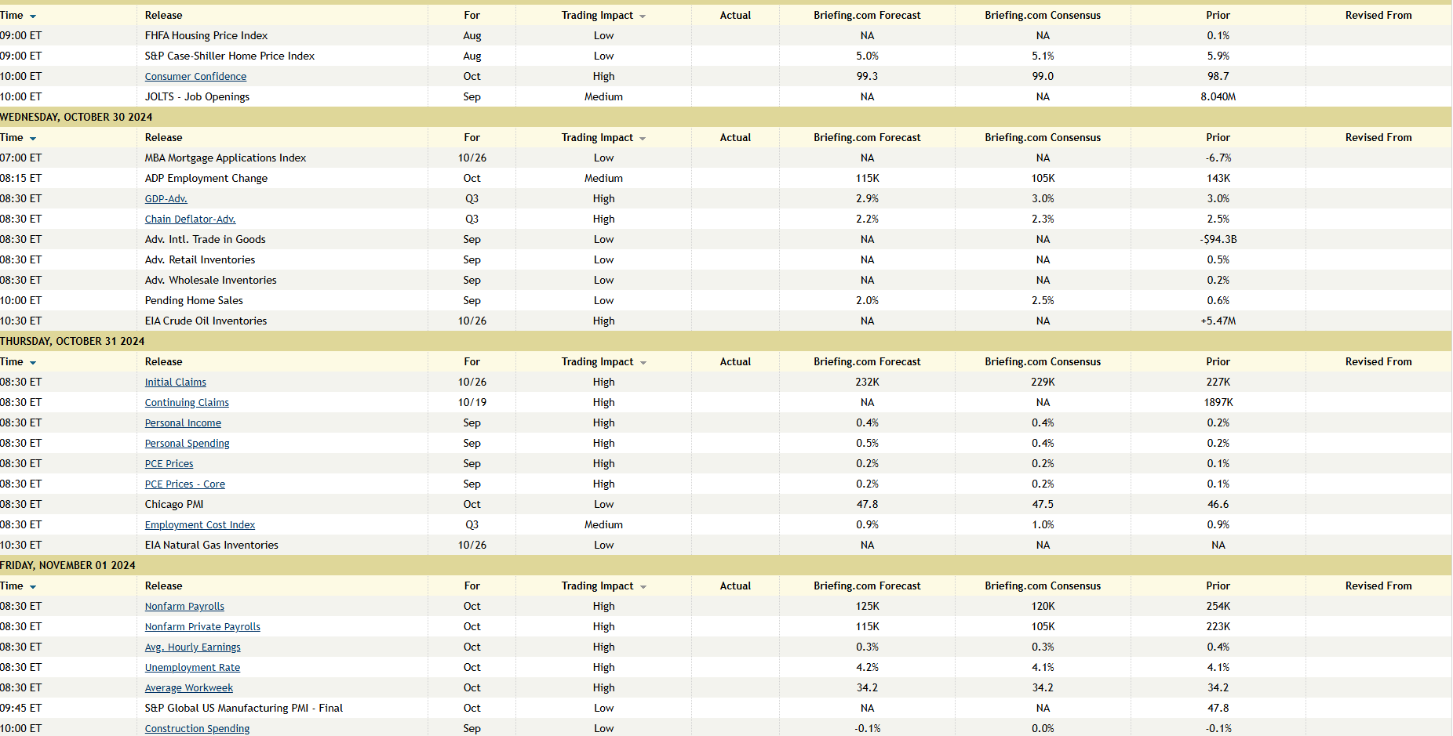Click the FRIDAY, NOVEMBER 01 2024 date header
The height and width of the screenshot is (736, 1453).
point(67,565)
